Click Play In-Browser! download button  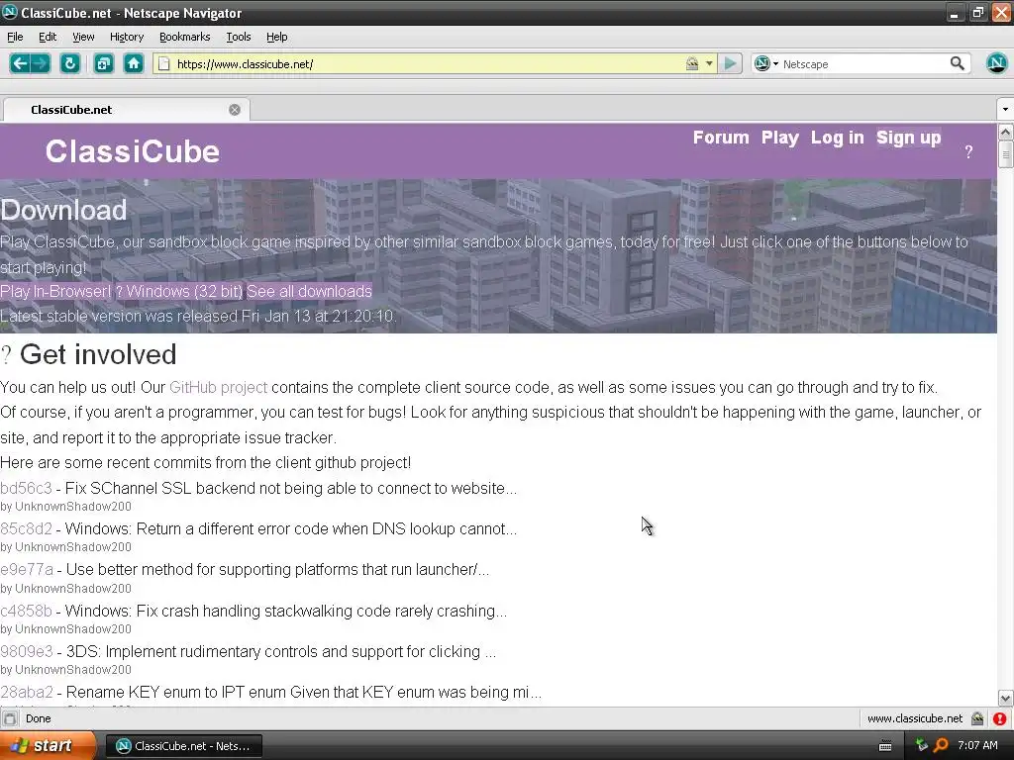55,292
